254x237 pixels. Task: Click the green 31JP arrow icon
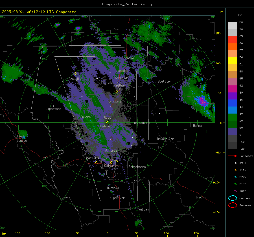point(233,184)
